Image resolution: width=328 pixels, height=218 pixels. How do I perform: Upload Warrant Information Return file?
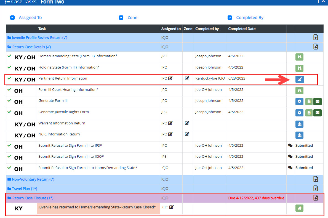pyautogui.click(x=299, y=124)
